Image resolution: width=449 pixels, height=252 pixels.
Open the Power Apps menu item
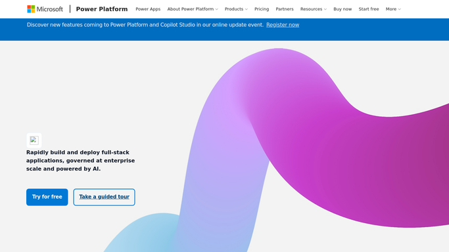148,9
